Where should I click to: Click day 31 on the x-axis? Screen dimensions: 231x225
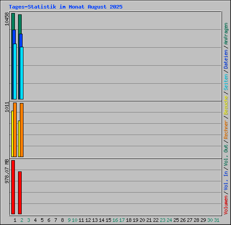(x=217, y=220)
